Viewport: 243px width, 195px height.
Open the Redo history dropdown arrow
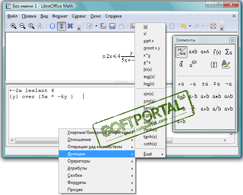(203, 26)
